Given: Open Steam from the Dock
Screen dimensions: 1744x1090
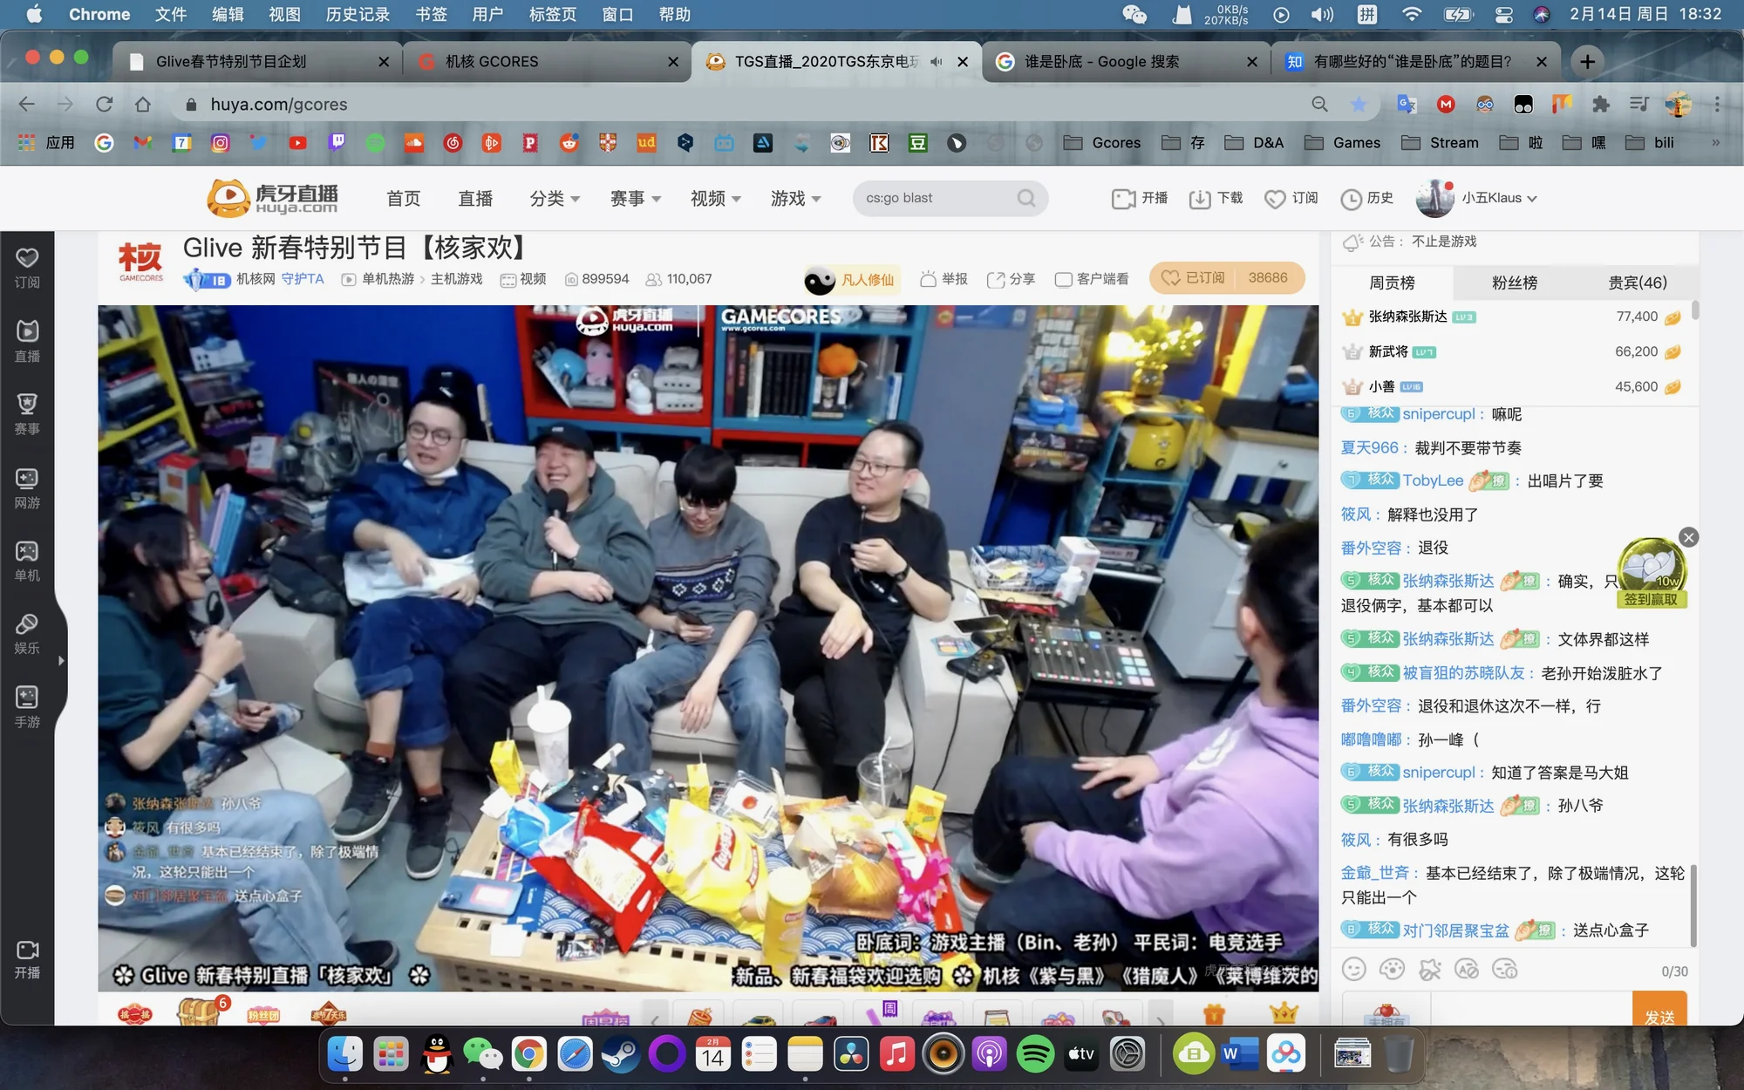Looking at the screenshot, I should coord(621,1054).
